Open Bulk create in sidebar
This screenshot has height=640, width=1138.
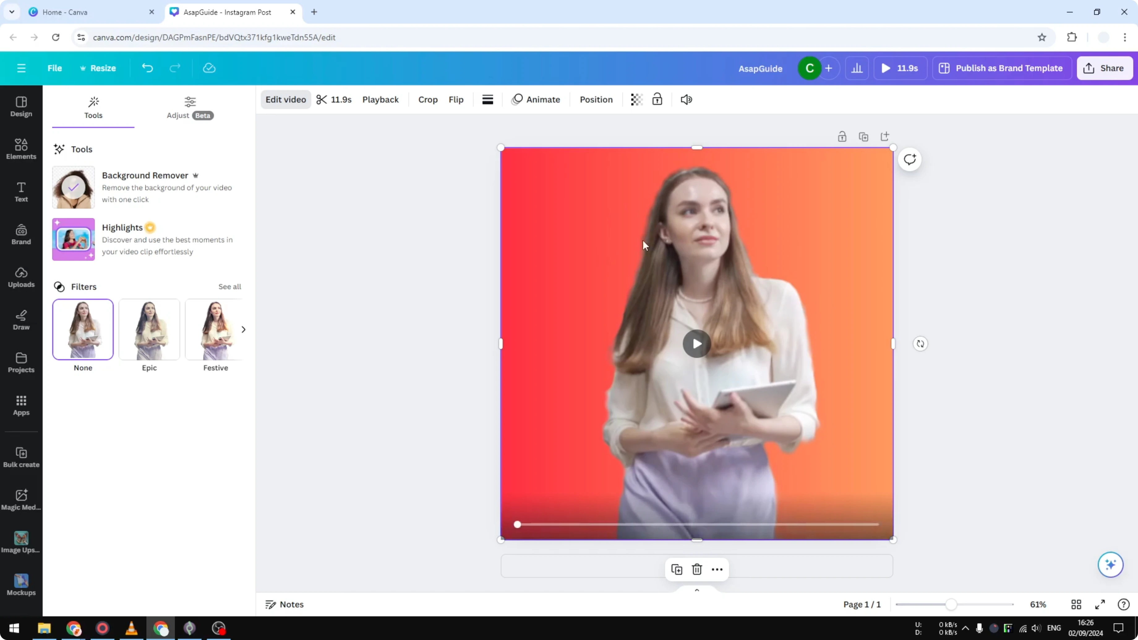click(21, 457)
